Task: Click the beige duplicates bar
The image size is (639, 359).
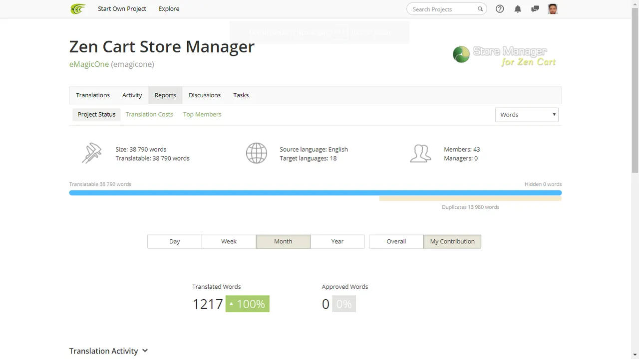Action: click(x=470, y=198)
